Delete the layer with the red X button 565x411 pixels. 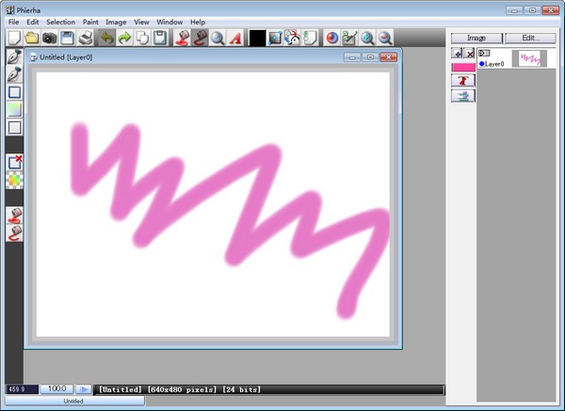pyautogui.click(x=470, y=55)
